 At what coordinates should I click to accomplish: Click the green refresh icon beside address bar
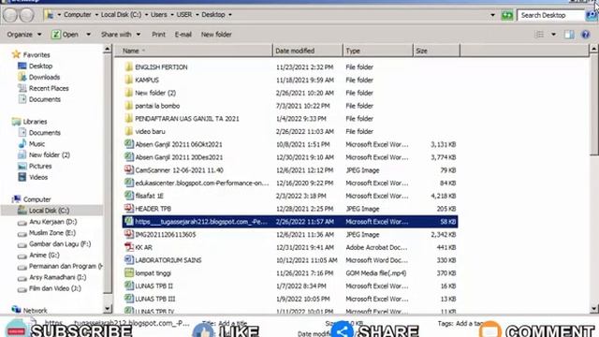click(x=507, y=15)
